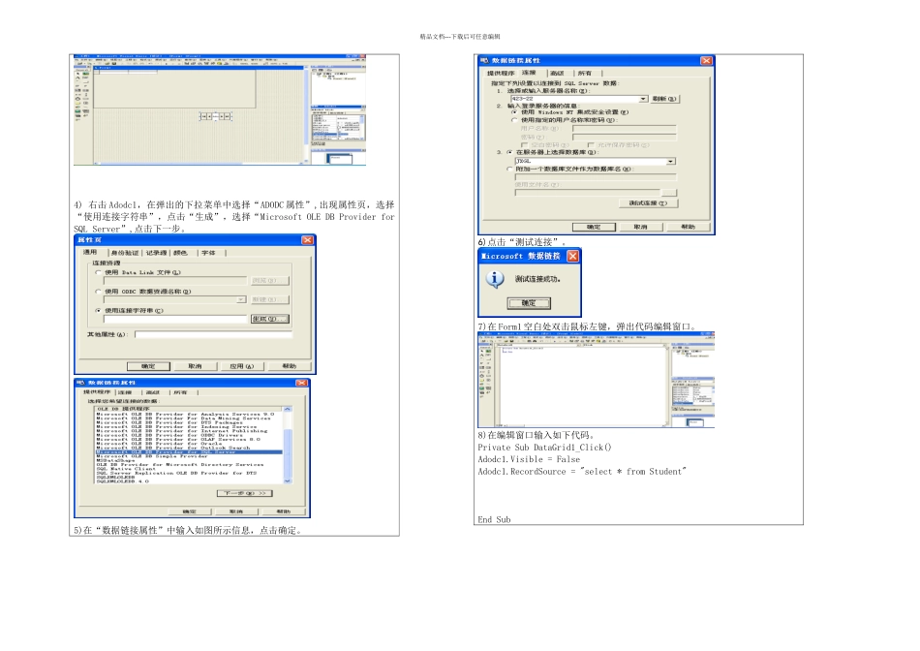The width and height of the screenshot is (920, 651).
Task: Switch to 字体 tab in 属性页
Action: tap(209, 253)
